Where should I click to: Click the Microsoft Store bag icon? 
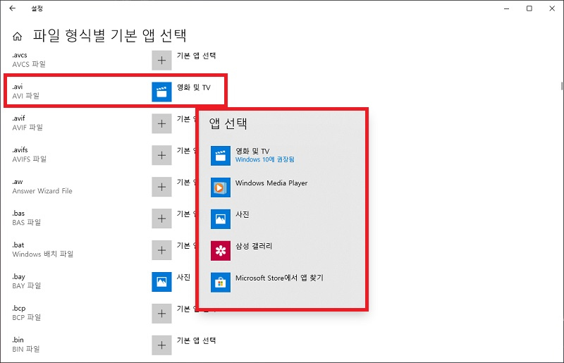click(x=221, y=283)
